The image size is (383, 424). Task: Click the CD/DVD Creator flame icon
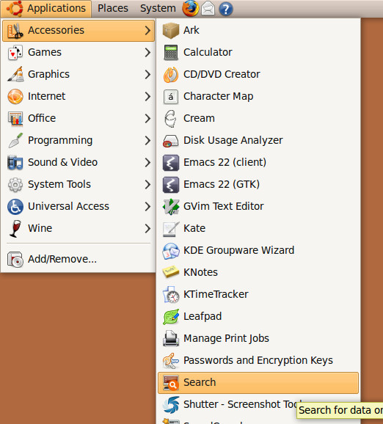(171, 74)
